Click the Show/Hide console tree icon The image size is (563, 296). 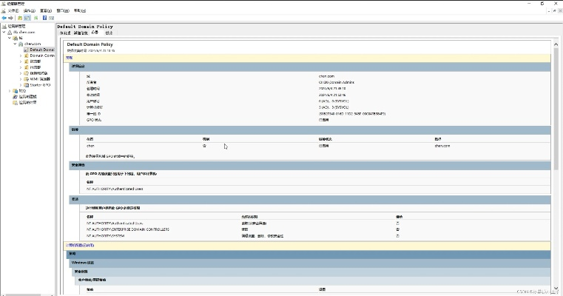point(28,18)
